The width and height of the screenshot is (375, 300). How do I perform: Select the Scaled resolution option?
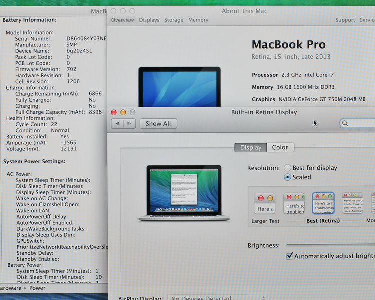[x=287, y=177]
